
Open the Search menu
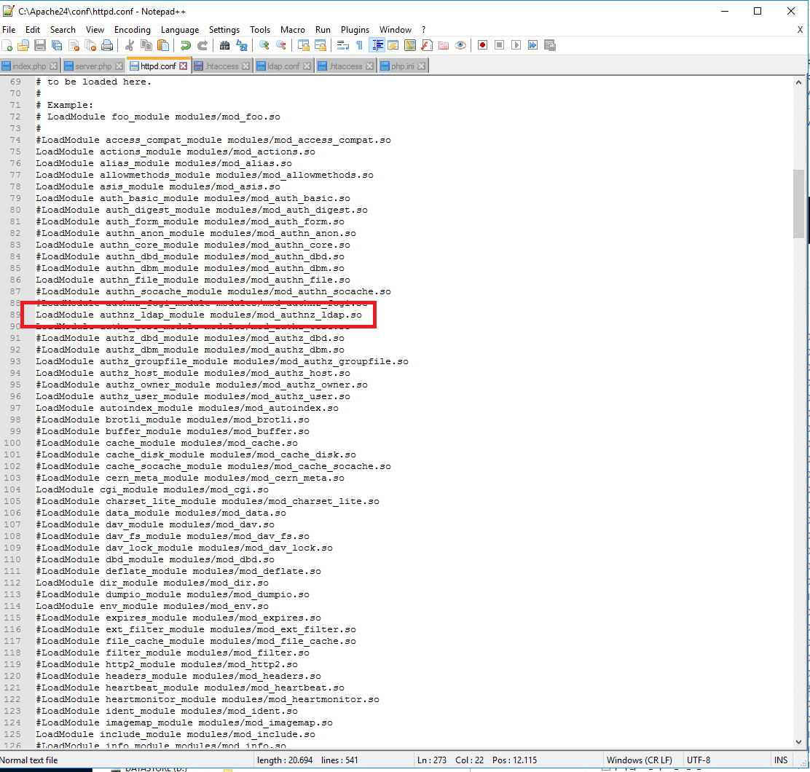point(63,30)
